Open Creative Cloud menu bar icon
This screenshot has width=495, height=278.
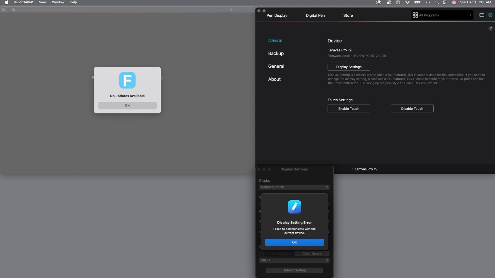point(378,2)
